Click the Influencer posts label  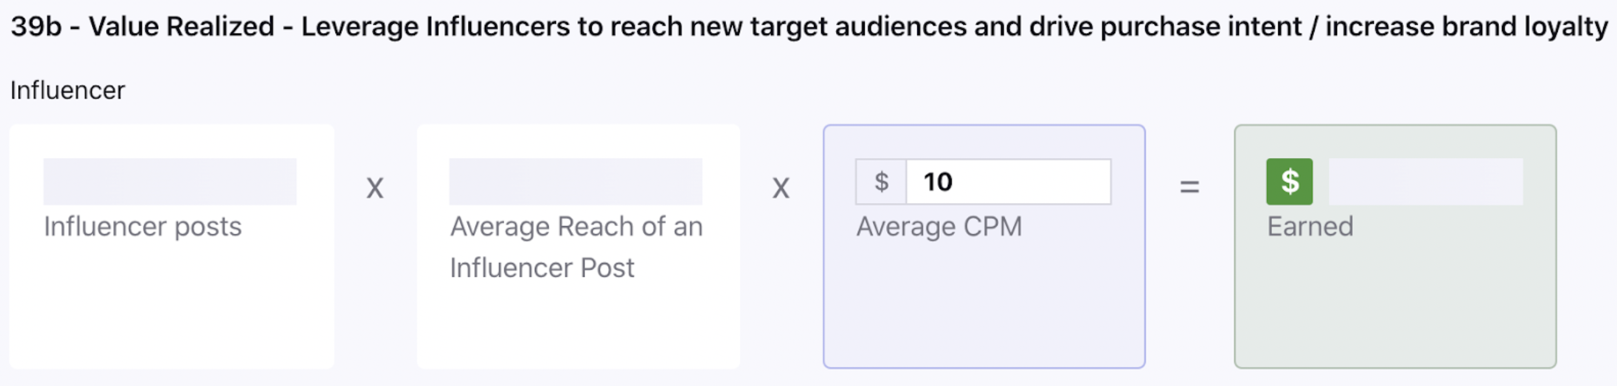click(x=142, y=227)
